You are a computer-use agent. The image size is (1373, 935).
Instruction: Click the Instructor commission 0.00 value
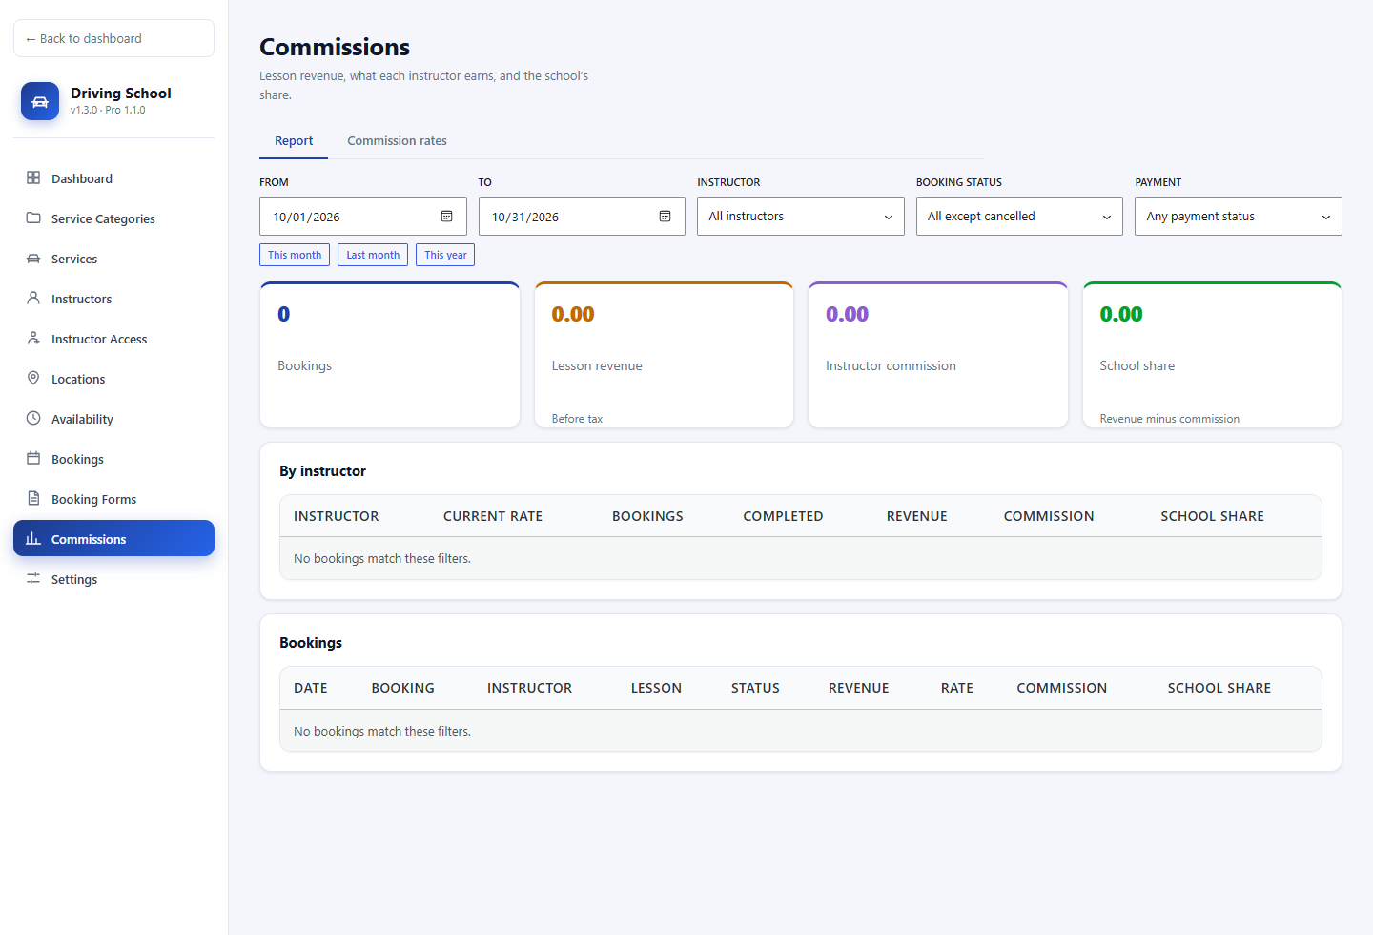click(x=847, y=314)
